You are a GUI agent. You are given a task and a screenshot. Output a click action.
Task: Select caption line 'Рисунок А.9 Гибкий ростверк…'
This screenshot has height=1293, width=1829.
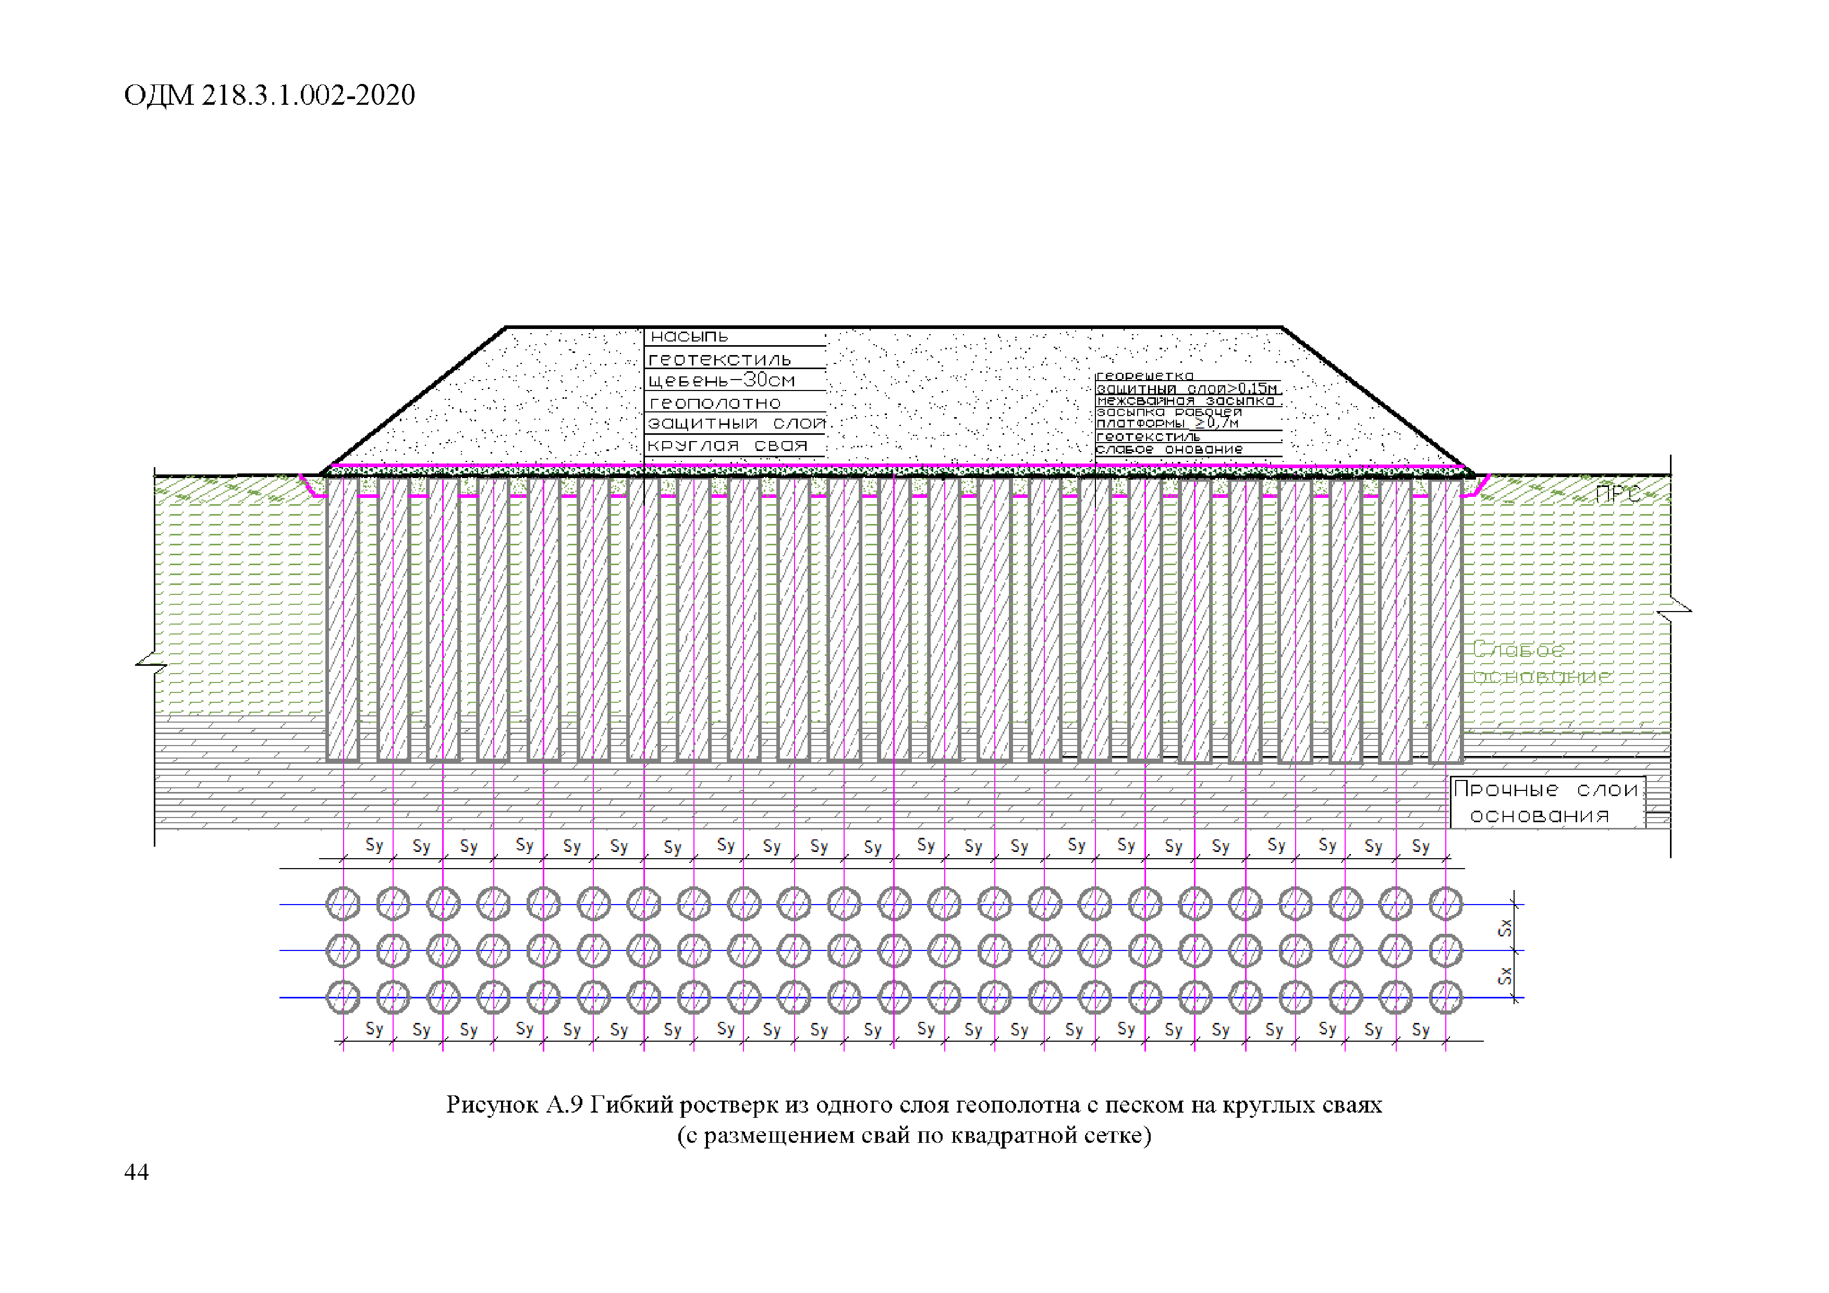(x=915, y=1105)
